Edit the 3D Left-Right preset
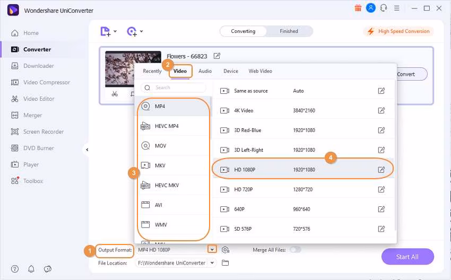This screenshot has height=280, width=451. point(381,150)
